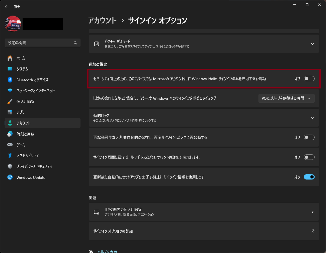Minimize the Settings window
The image size is (326, 253).
(294, 5)
